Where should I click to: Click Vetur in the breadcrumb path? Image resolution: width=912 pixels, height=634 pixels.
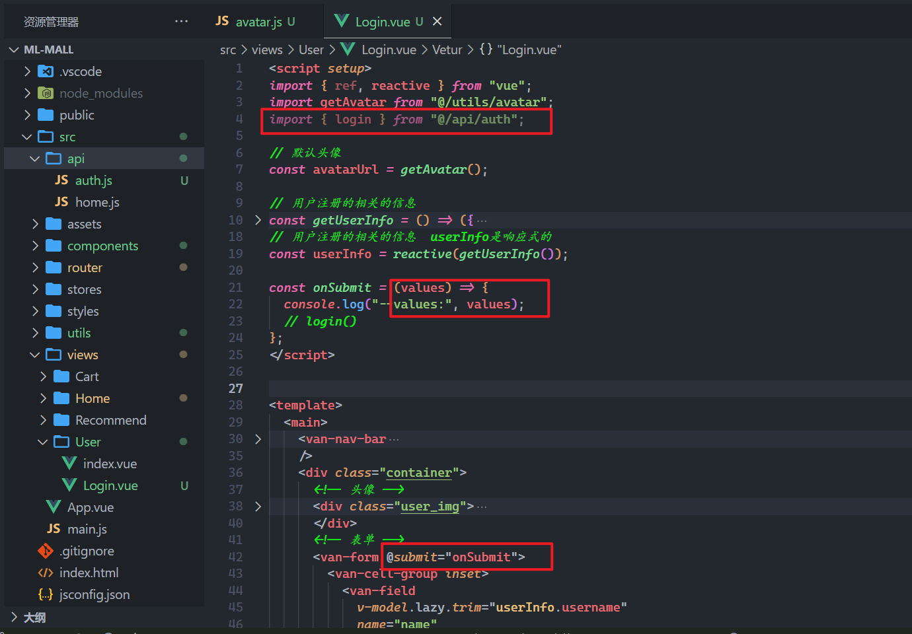pyautogui.click(x=447, y=50)
